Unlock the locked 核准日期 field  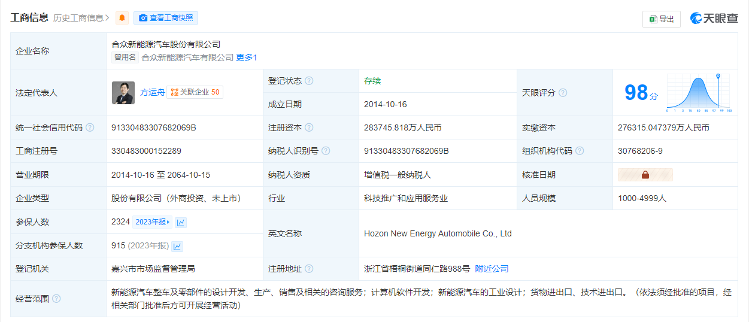[645, 175]
